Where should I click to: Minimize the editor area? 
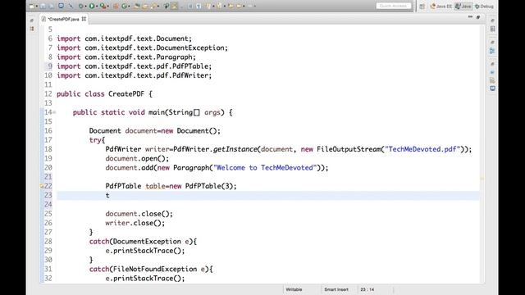(x=470, y=16)
